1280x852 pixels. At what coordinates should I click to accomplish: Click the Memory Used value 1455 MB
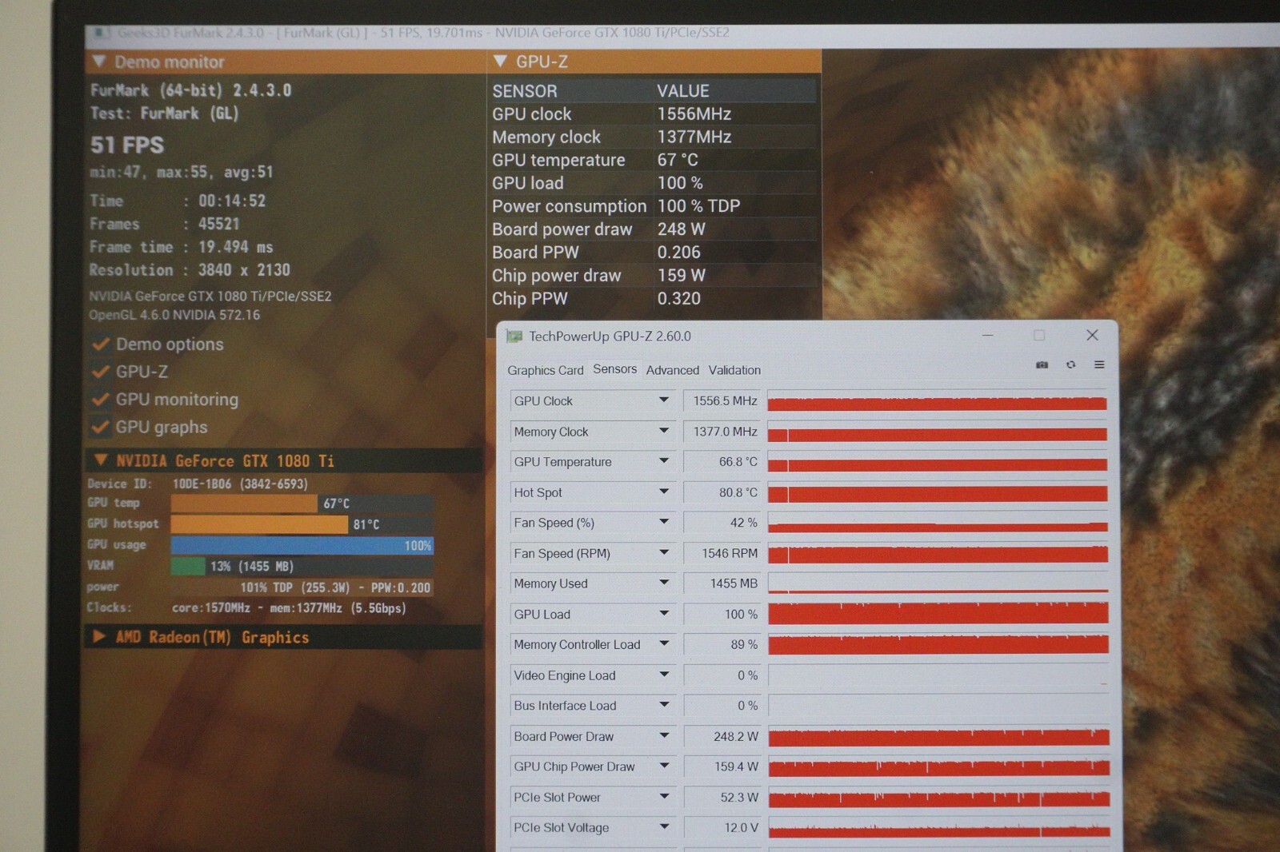point(734,583)
